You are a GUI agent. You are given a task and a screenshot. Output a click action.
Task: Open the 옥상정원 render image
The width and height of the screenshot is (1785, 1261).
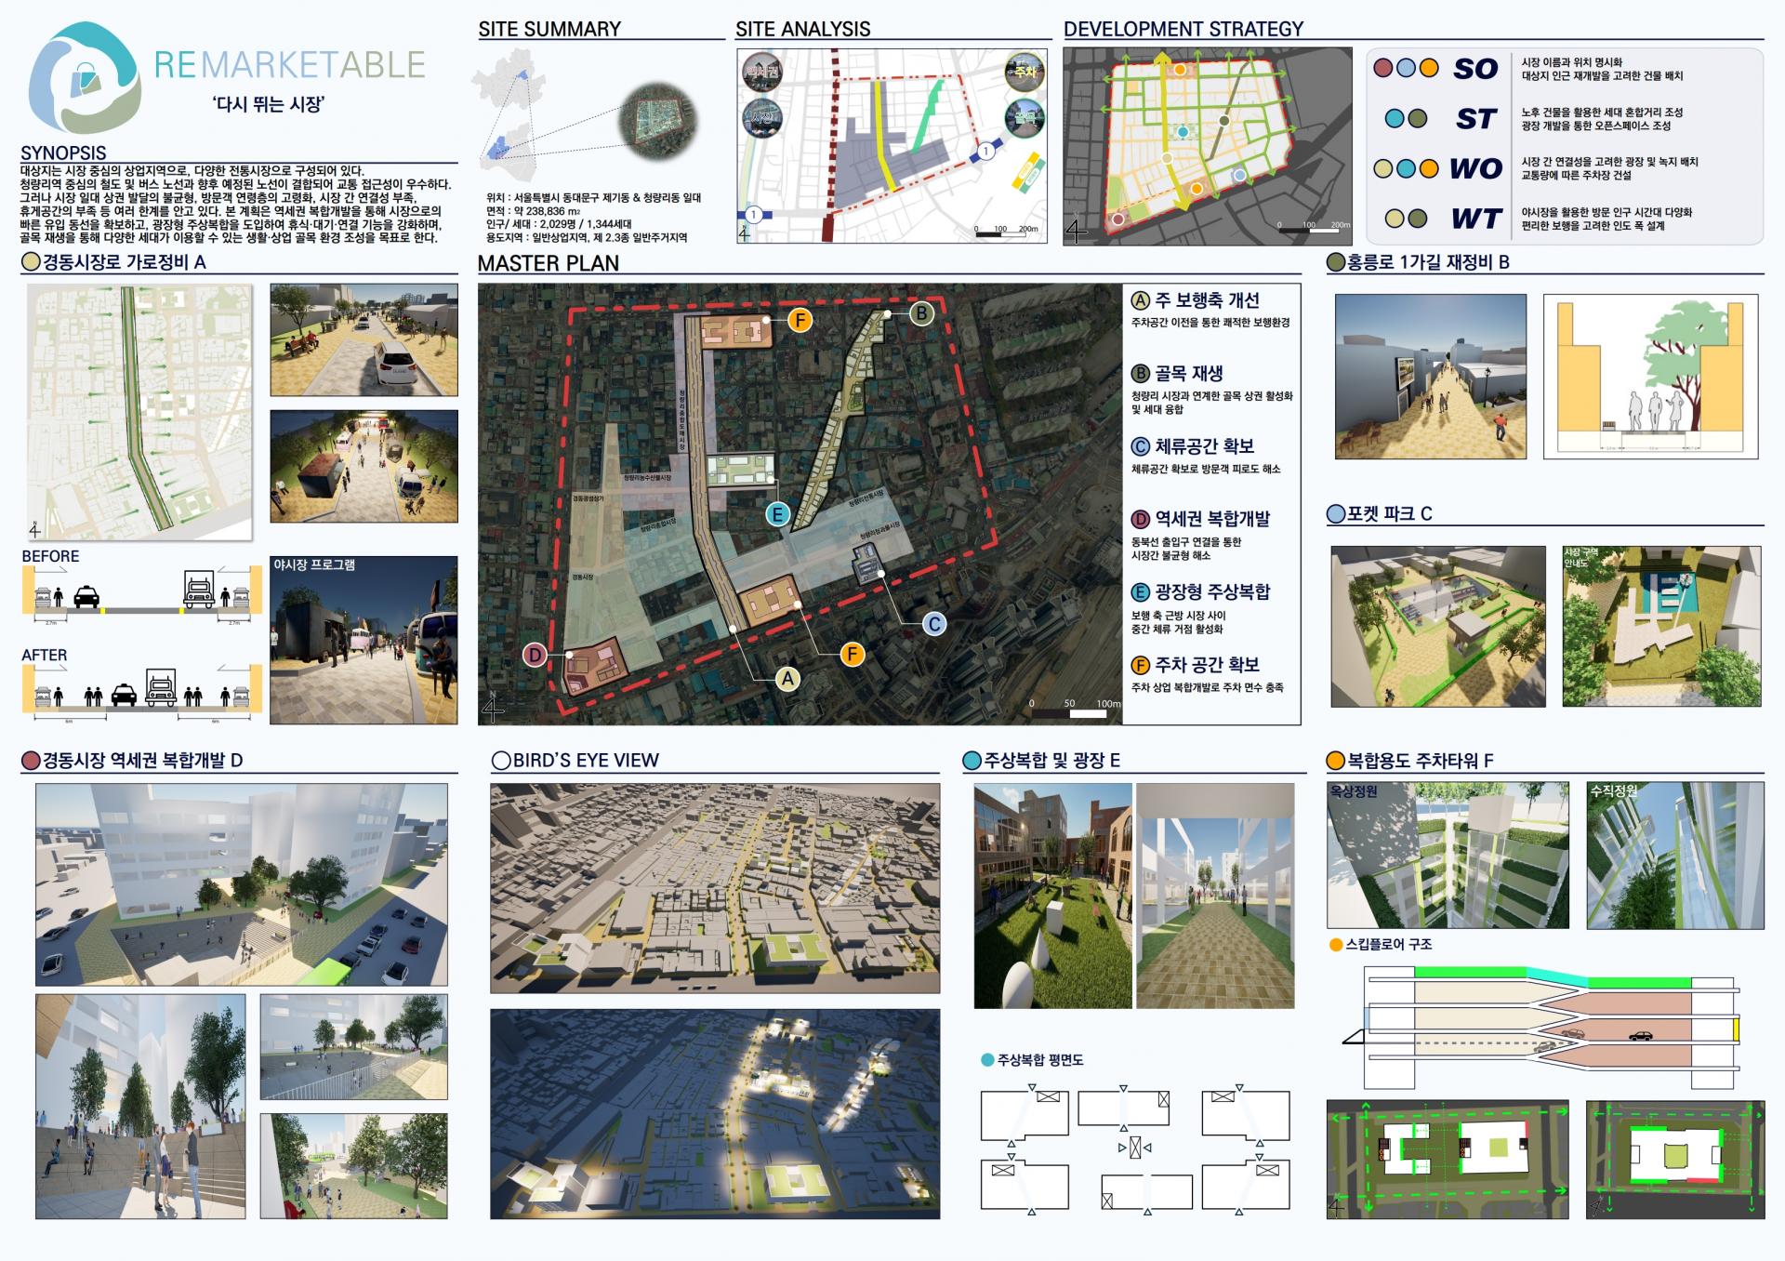[x=1448, y=855]
